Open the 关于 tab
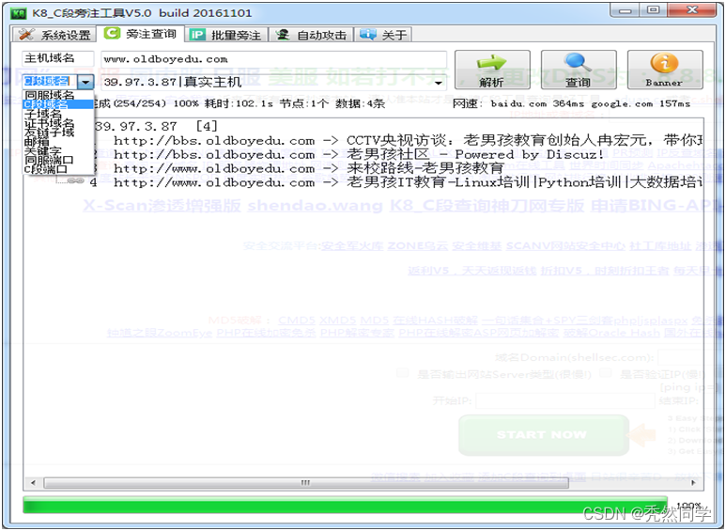Viewport: 726px width, 531px height. [x=383, y=35]
